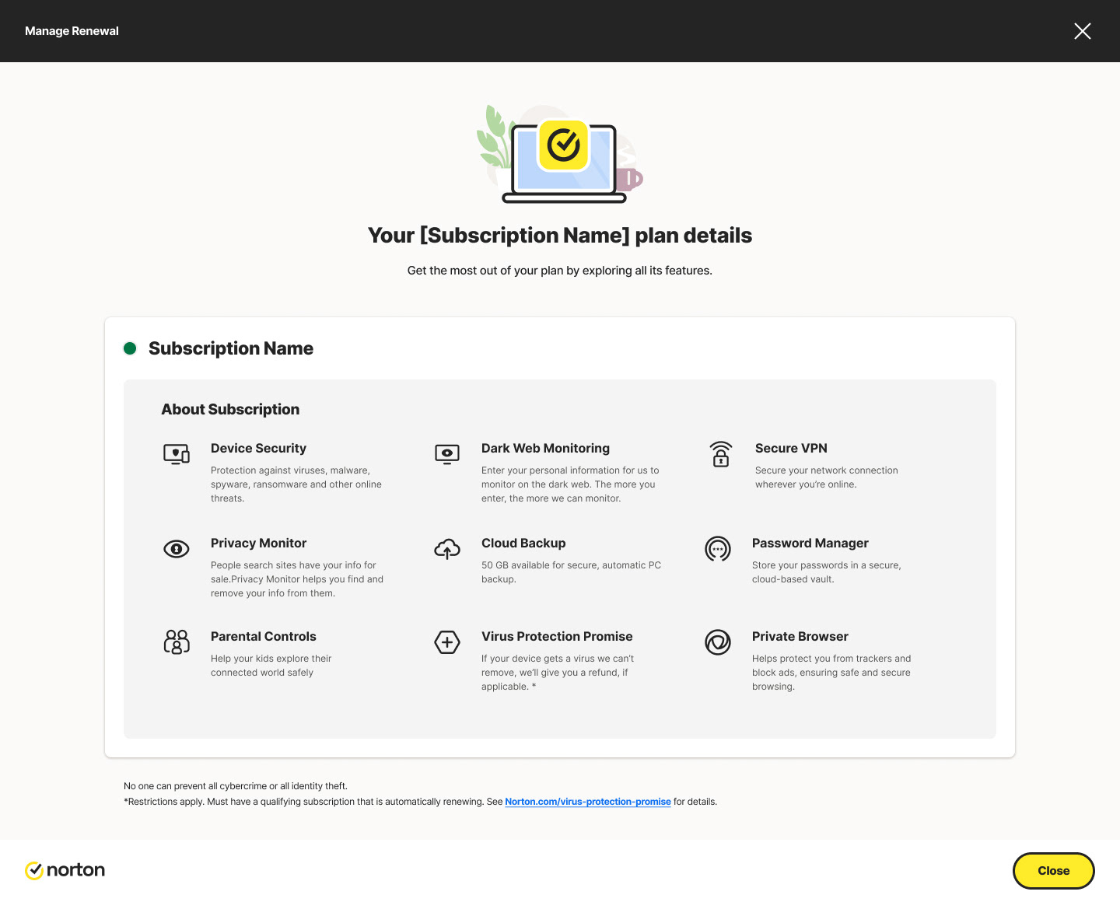Click the Subscription Name card title
Viewport: 1120px width, 902px height.
coord(231,348)
